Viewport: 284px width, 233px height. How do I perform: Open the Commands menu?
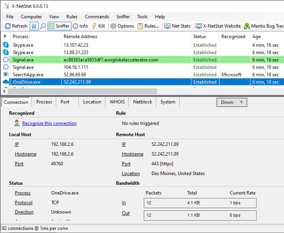pos(97,16)
